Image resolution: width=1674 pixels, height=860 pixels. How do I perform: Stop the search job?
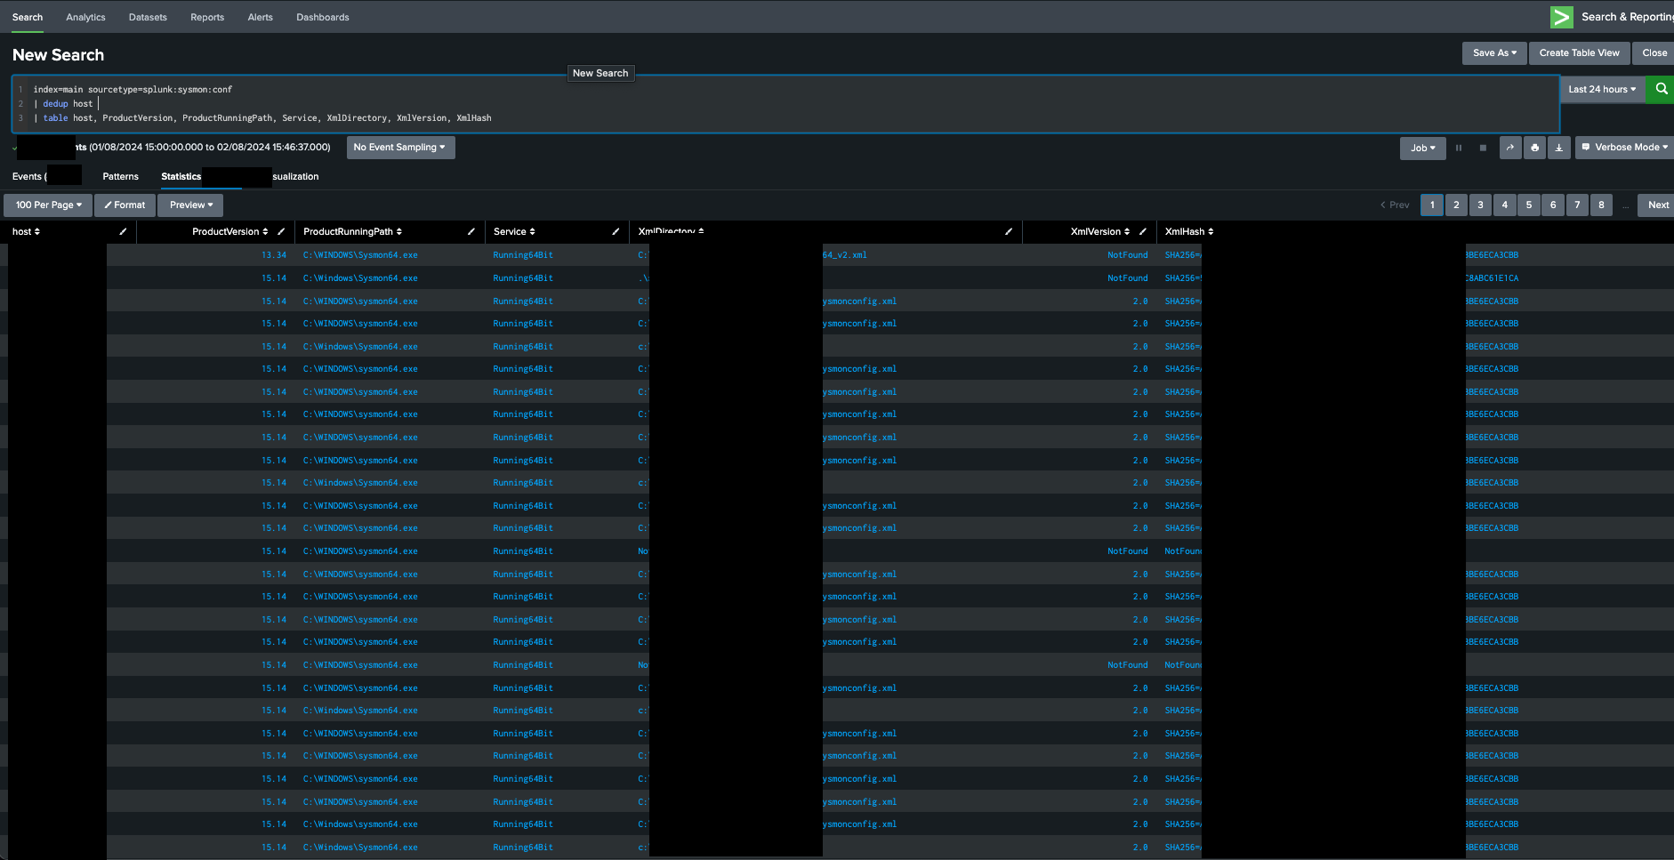pyautogui.click(x=1483, y=148)
